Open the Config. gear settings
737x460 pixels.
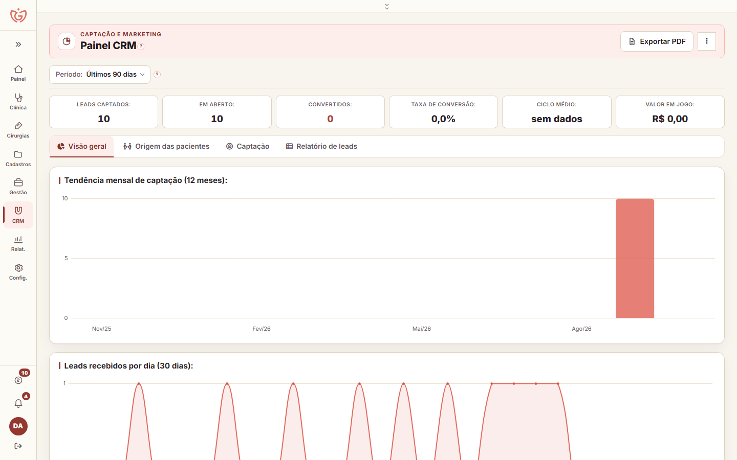[18, 272]
